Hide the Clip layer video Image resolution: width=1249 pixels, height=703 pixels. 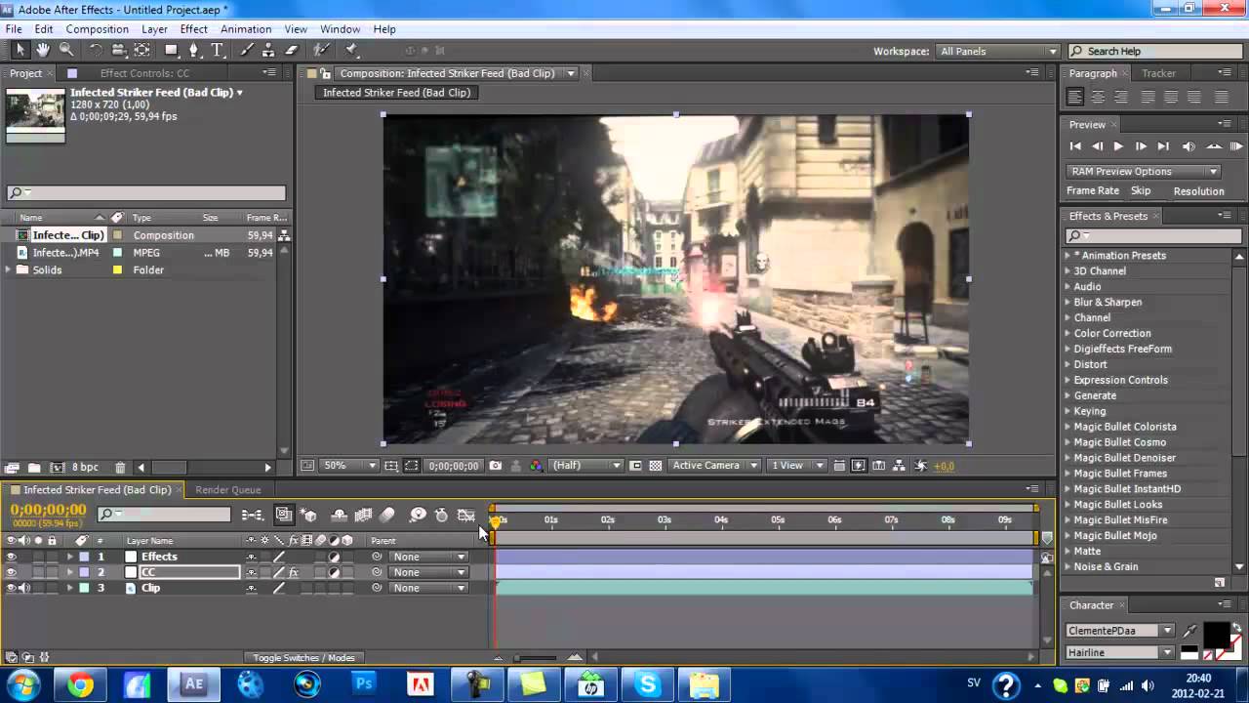(11, 588)
